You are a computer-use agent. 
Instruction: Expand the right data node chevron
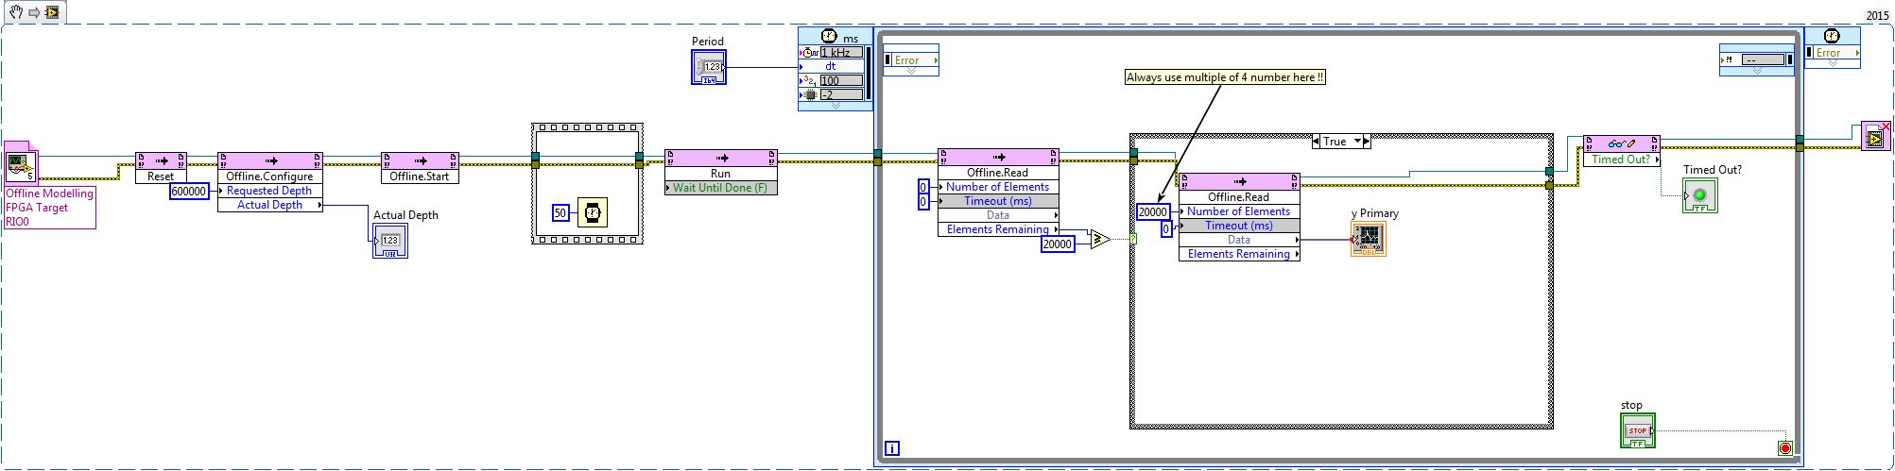[x=1757, y=71]
